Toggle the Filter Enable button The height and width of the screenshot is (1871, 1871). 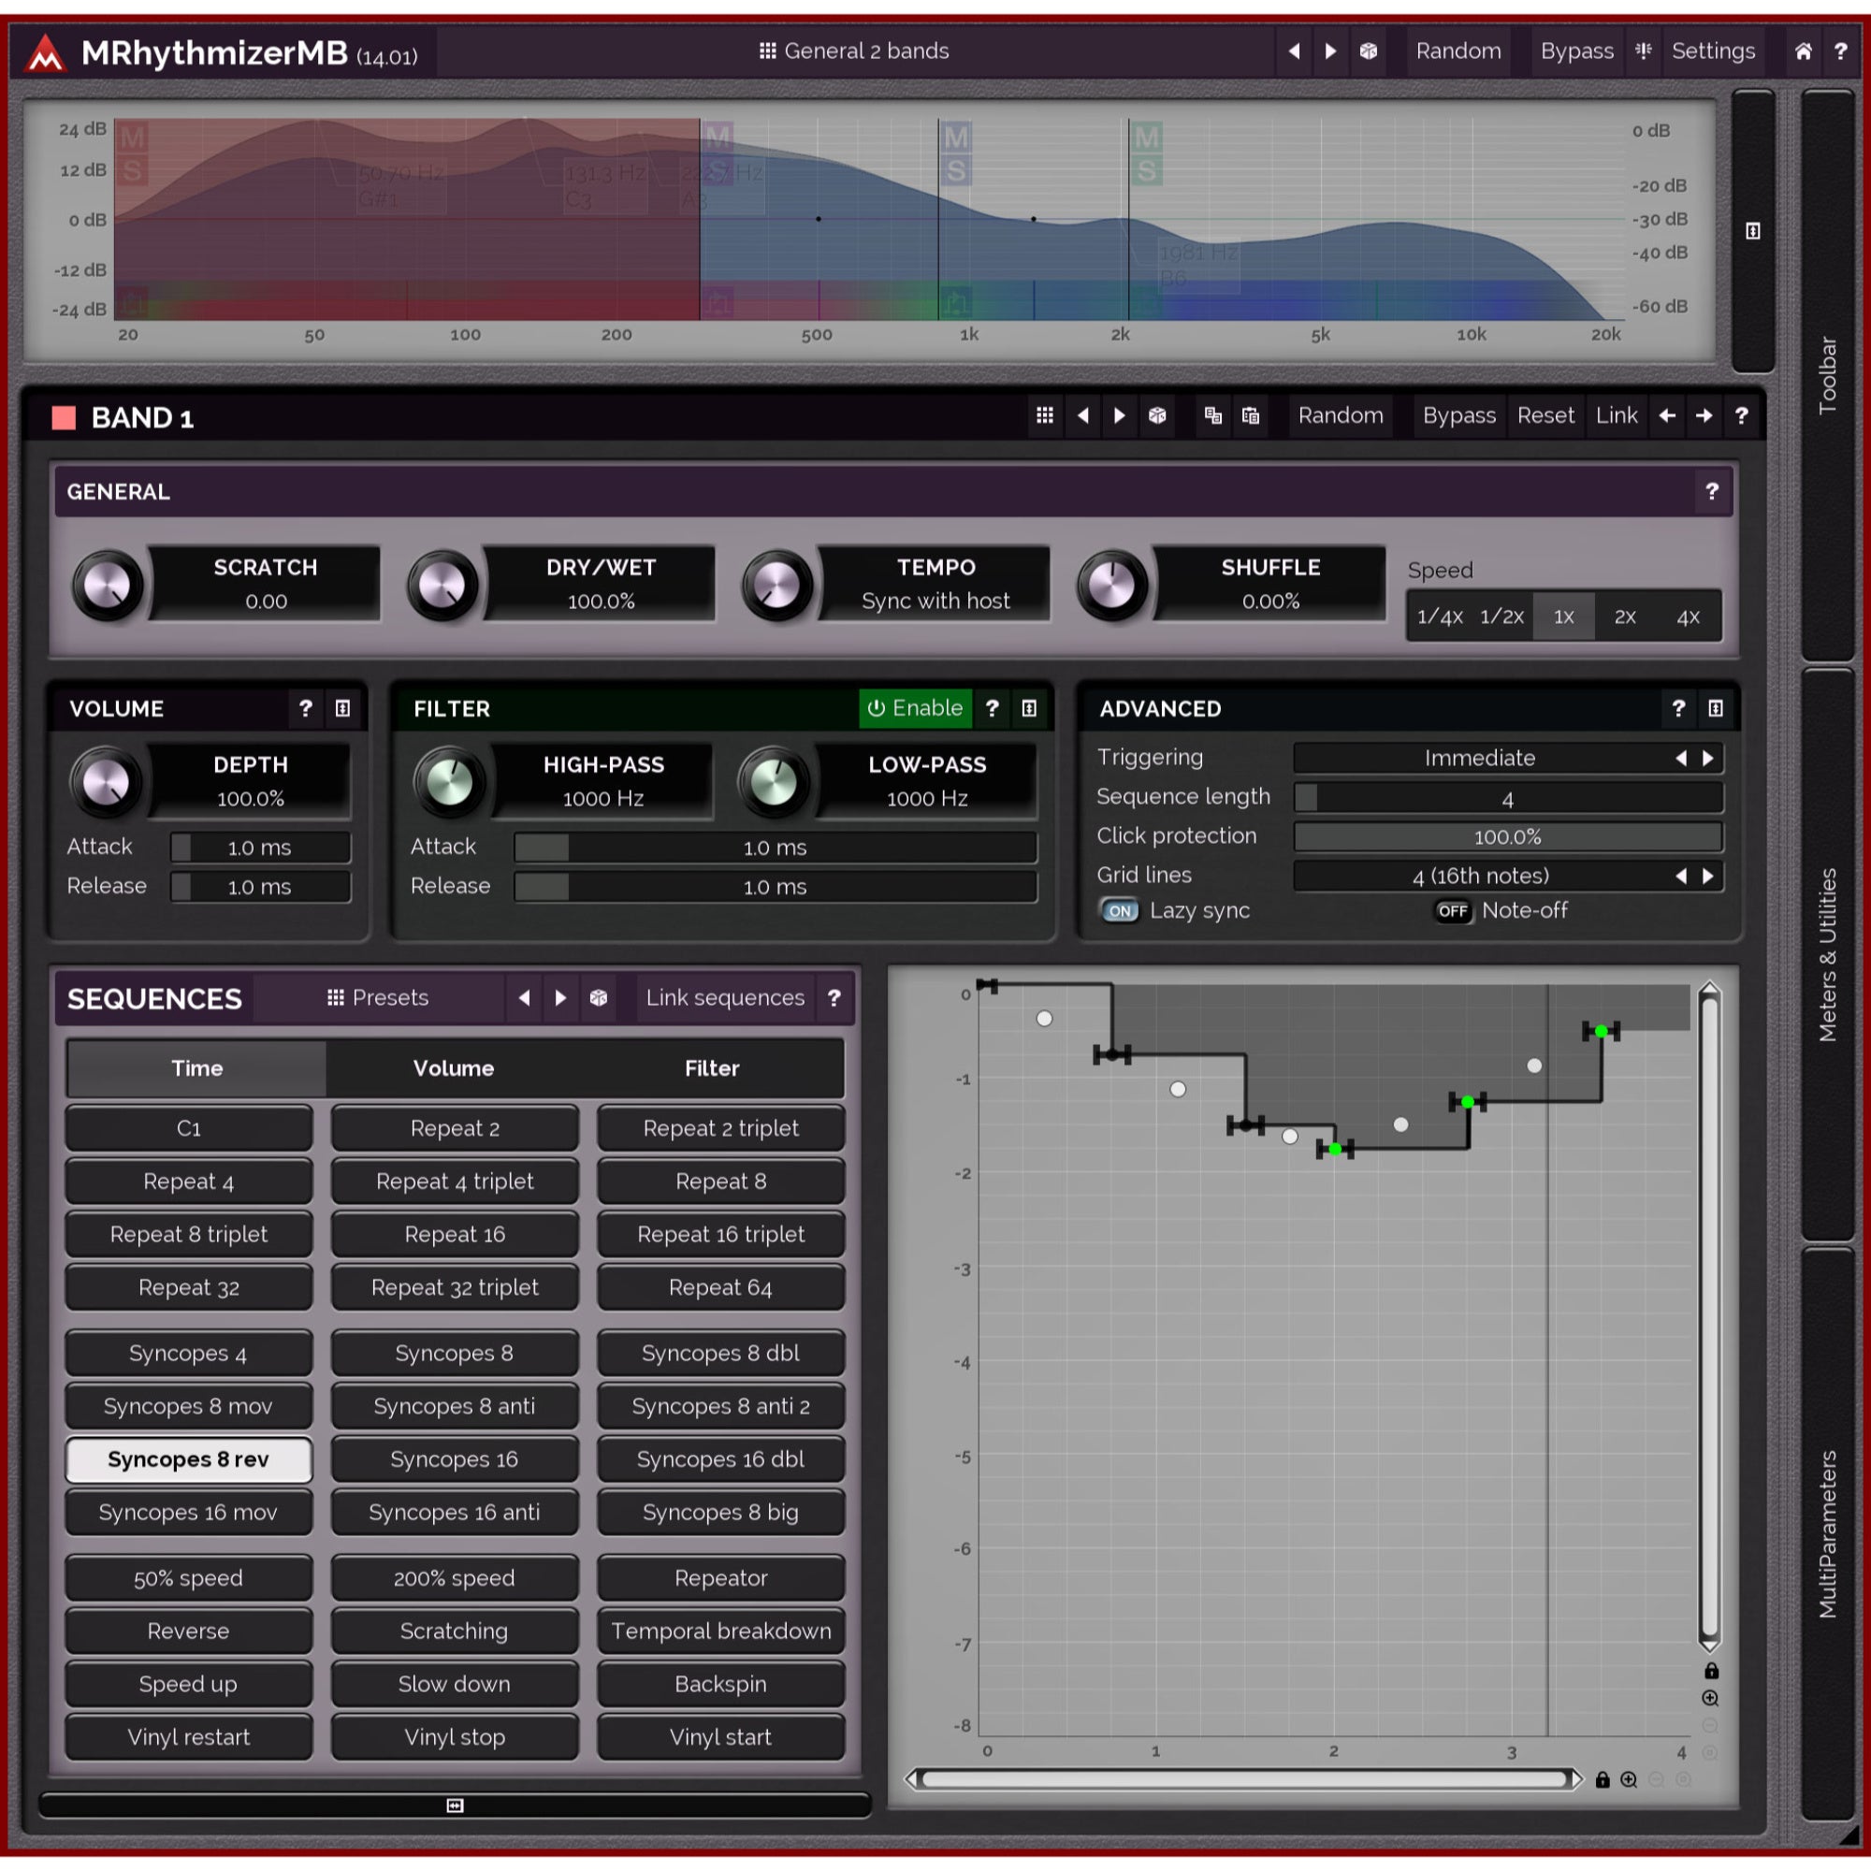915,709
